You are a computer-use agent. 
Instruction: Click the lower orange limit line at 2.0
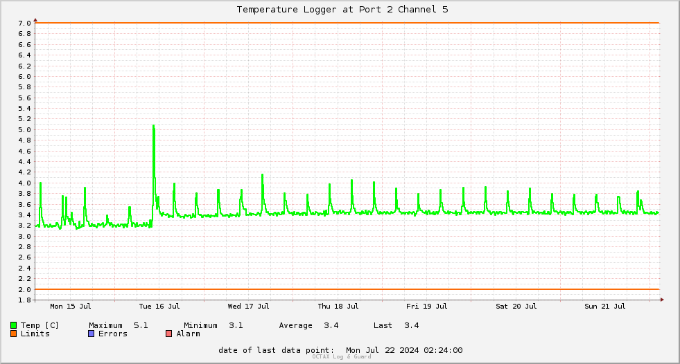pos(347,289)
